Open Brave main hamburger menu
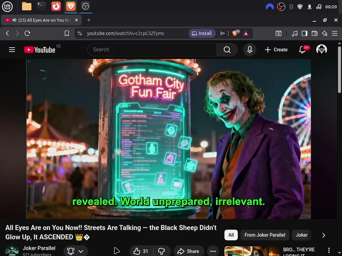The height and width of the screenshot is (256, 342). tap(335, 33)
